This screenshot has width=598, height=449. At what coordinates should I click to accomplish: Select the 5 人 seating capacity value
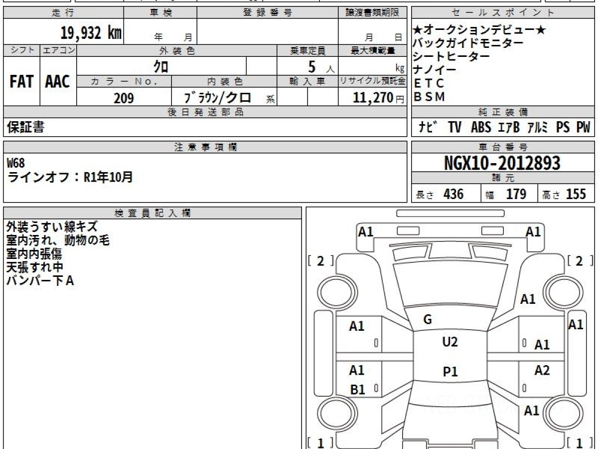(321, 66)
